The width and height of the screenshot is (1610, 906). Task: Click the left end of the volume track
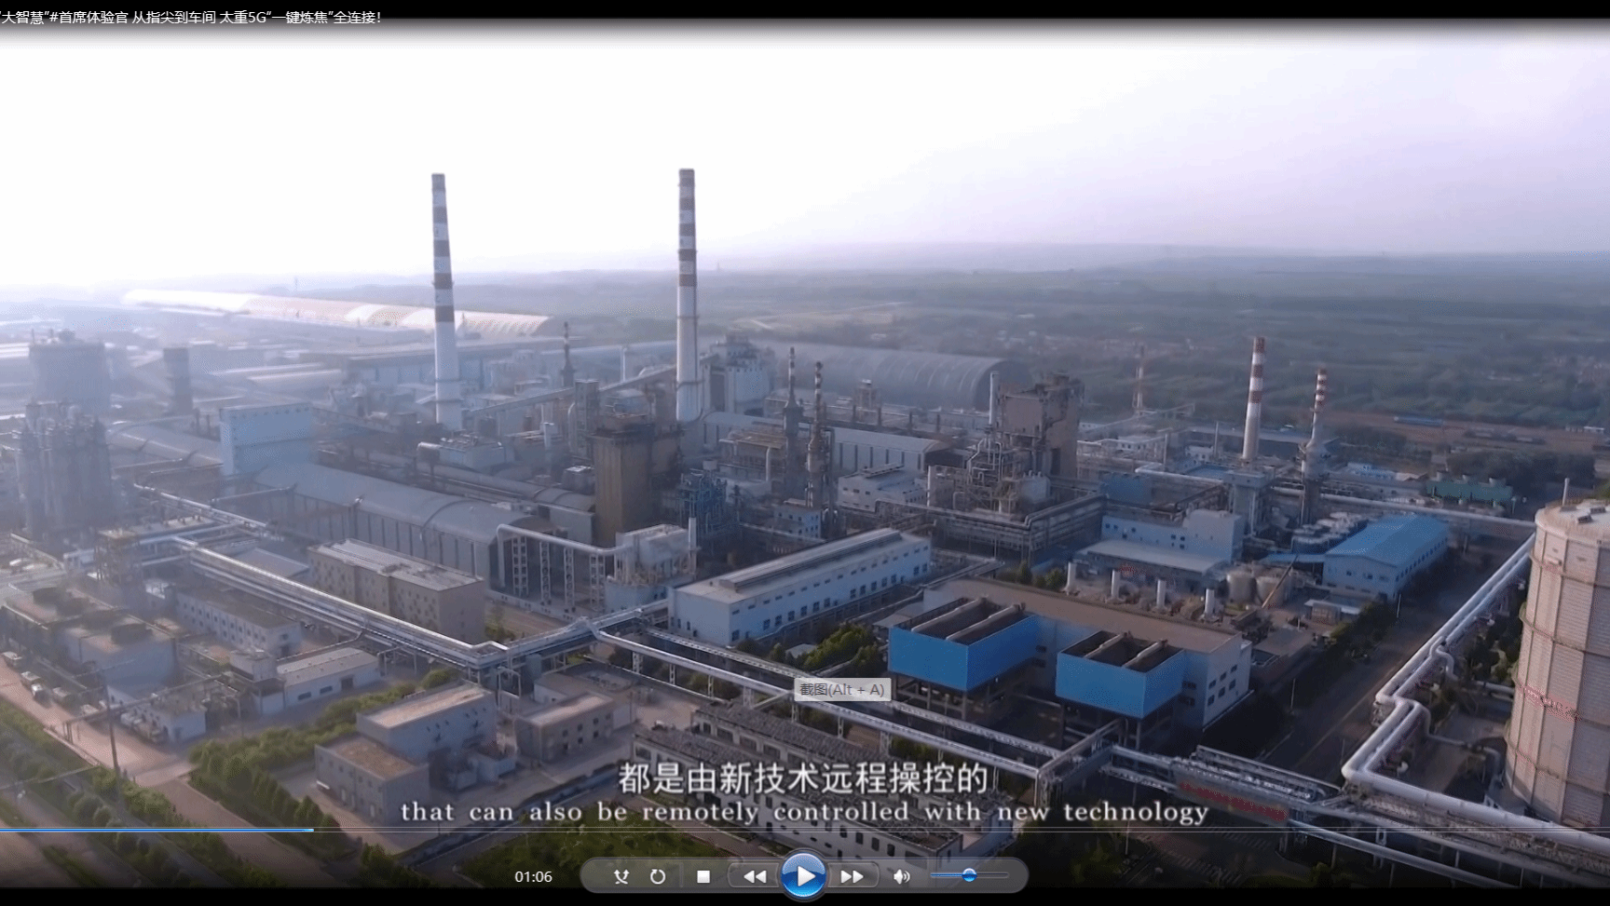tap(935, 875)
